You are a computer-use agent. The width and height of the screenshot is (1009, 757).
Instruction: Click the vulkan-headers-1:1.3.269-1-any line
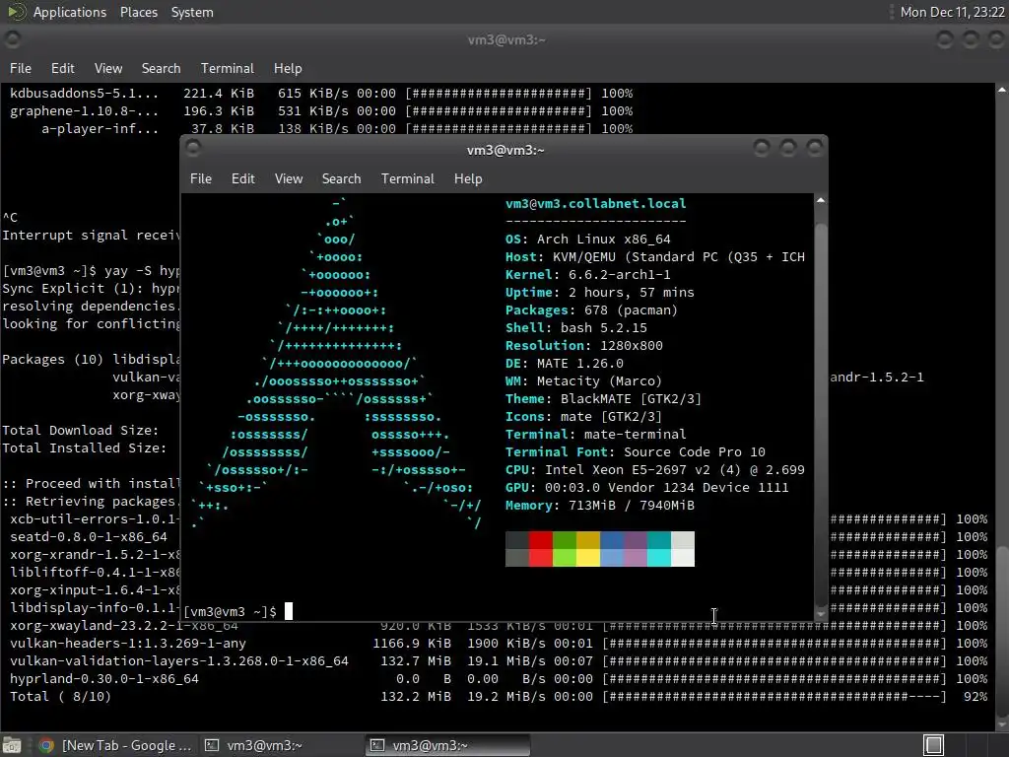499,643
